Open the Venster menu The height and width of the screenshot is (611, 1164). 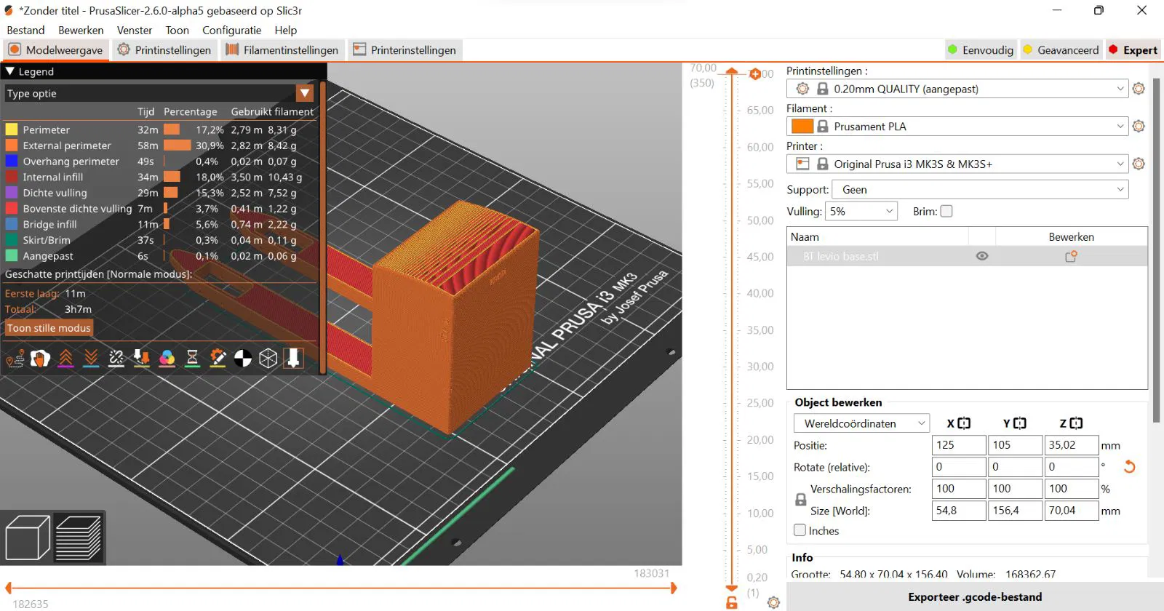(x=135, y=31)
